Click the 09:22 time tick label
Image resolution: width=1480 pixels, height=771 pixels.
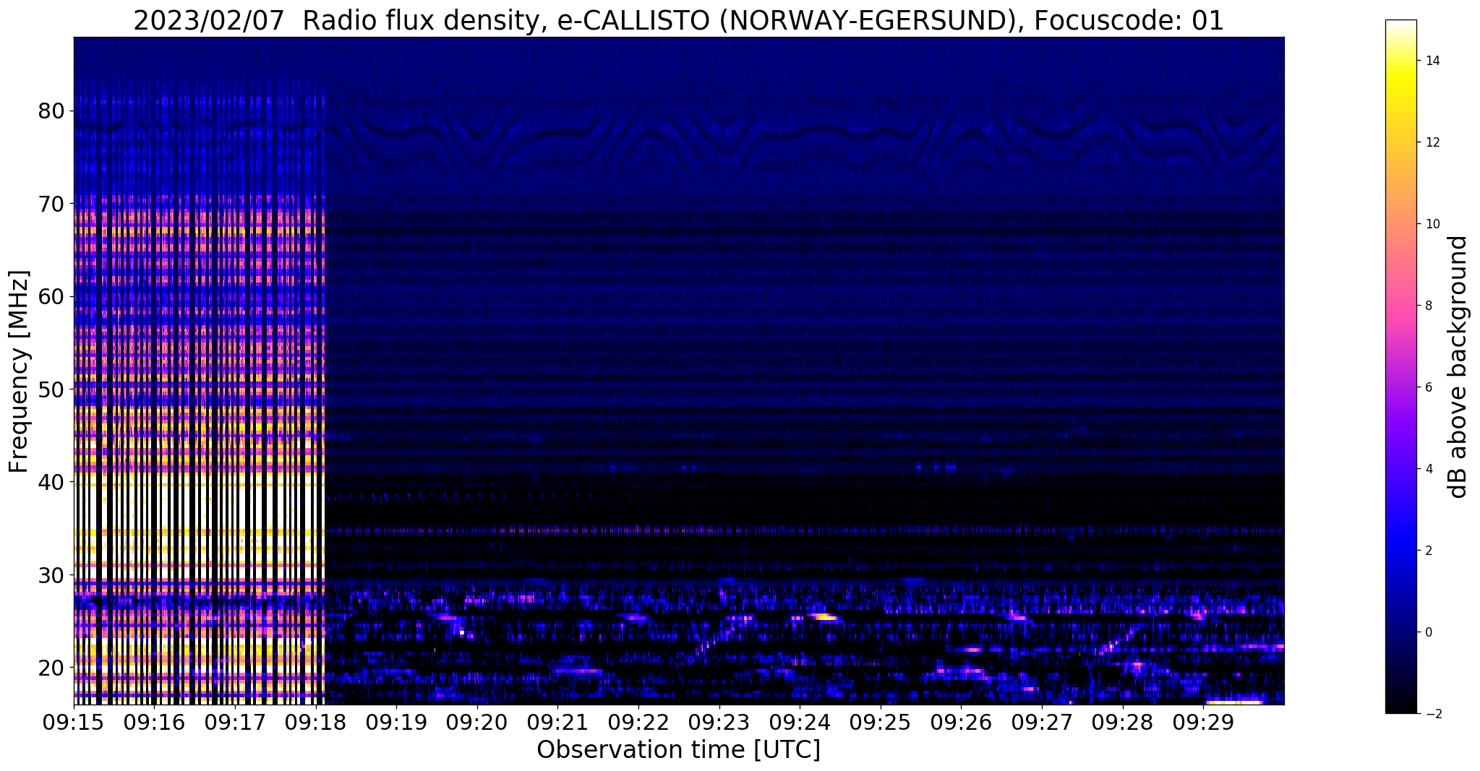pyautogui.click(x=638, y=722)
